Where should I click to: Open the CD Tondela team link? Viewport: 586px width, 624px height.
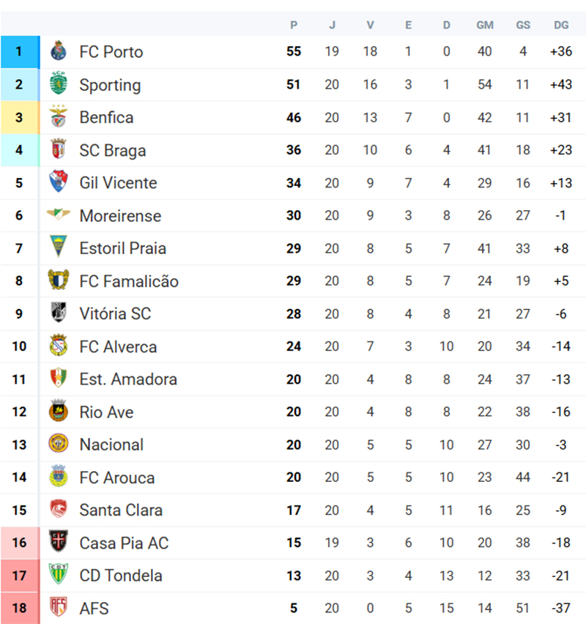[x=121, y=576]
